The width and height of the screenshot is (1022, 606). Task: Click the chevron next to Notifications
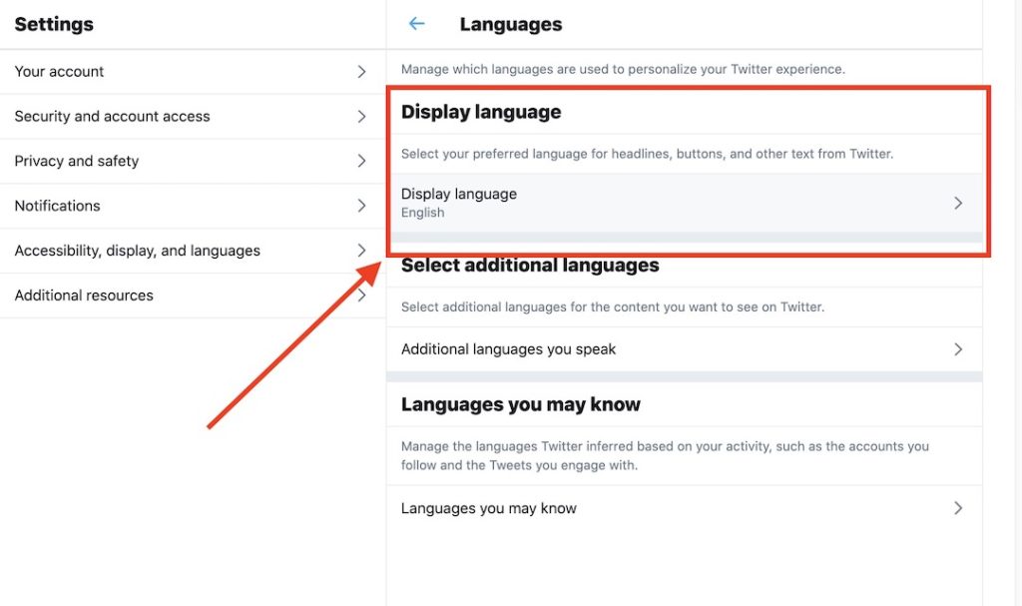362,206
